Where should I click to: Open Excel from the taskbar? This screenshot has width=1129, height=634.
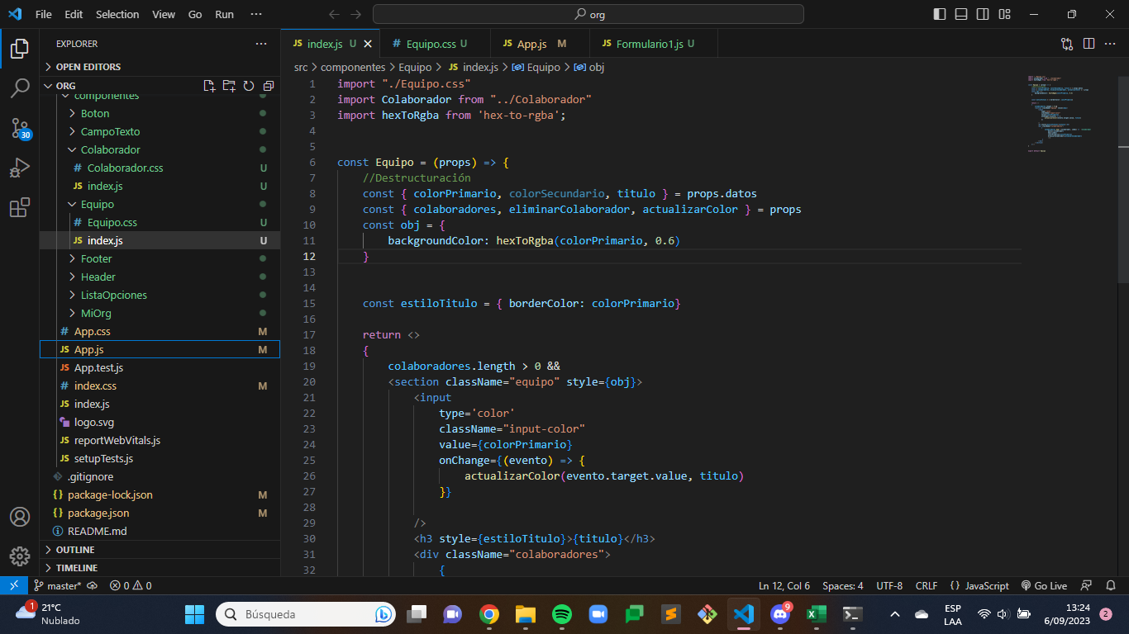coord(816,614)
